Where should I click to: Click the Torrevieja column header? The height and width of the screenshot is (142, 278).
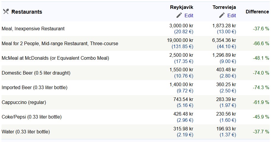[224, 7]
